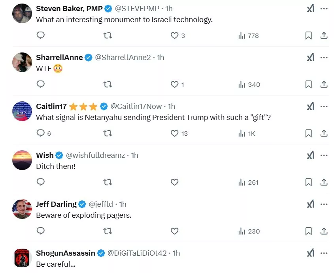Viewport: 334px width, 273px height.
Task: Open Grok icon on SharrellAnne's tweet
Action: pos(311,57)
